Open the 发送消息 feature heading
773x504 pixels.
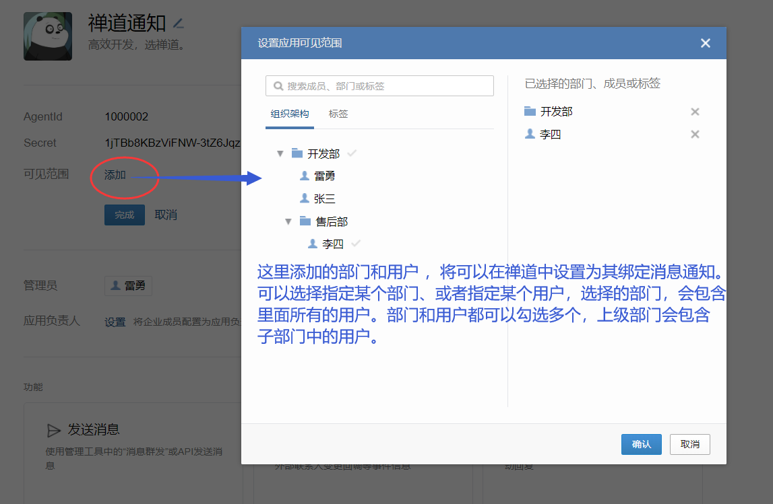[94, 430]
